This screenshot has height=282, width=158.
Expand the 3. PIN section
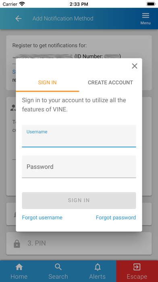pyautogui.click(x=79, y=244)
